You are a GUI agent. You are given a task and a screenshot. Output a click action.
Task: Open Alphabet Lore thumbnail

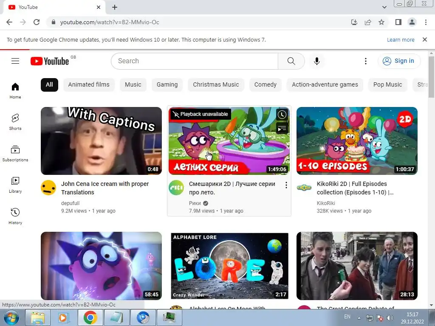point(229,266)
